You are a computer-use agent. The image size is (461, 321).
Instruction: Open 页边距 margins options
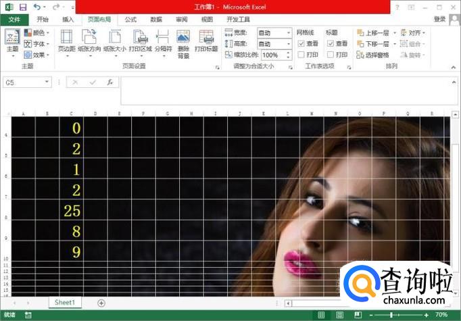tap(66, 41)
